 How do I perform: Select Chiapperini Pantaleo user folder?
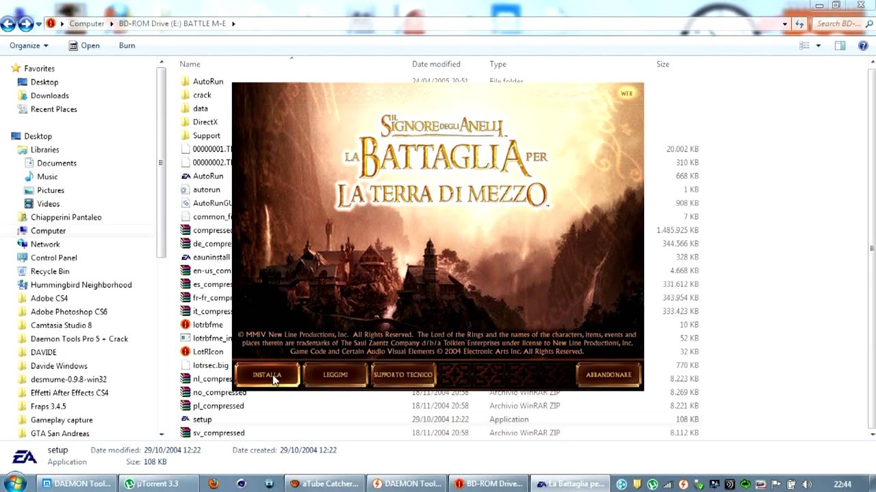(66, 217)
